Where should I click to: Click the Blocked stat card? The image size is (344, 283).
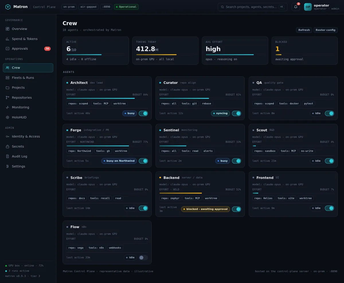coord(305,51)
